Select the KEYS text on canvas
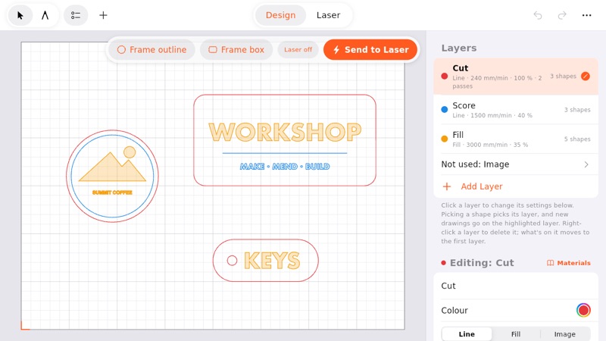This screenshot has width=606, height=341. click(x=272, y=261)
